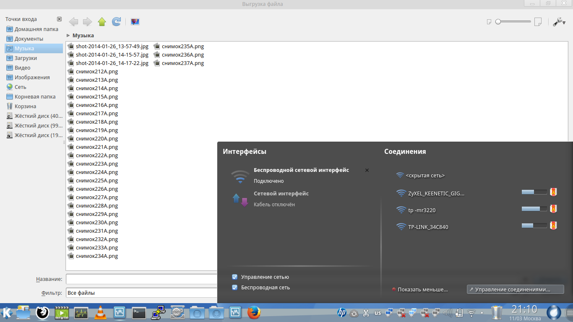Viewport: 573px width, 322px height.
Task: Reload the folder with the refresh icon
Action: coord(117,22)
